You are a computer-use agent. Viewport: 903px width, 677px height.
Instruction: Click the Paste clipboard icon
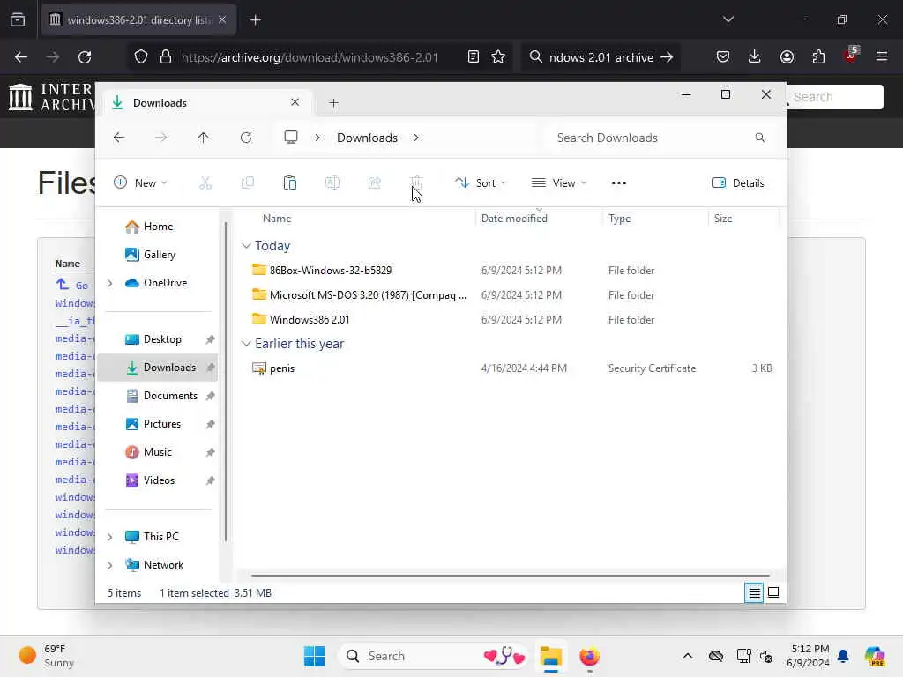[289, 183]
